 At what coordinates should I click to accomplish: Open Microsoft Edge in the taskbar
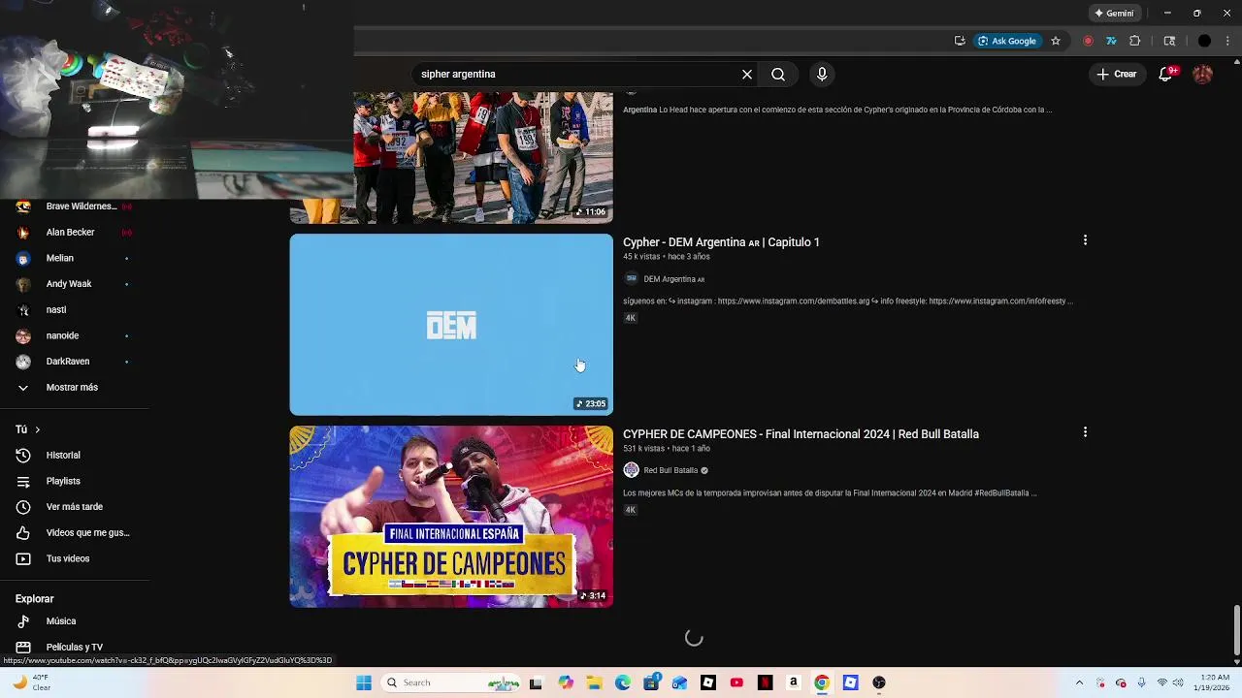coord(623,682)
